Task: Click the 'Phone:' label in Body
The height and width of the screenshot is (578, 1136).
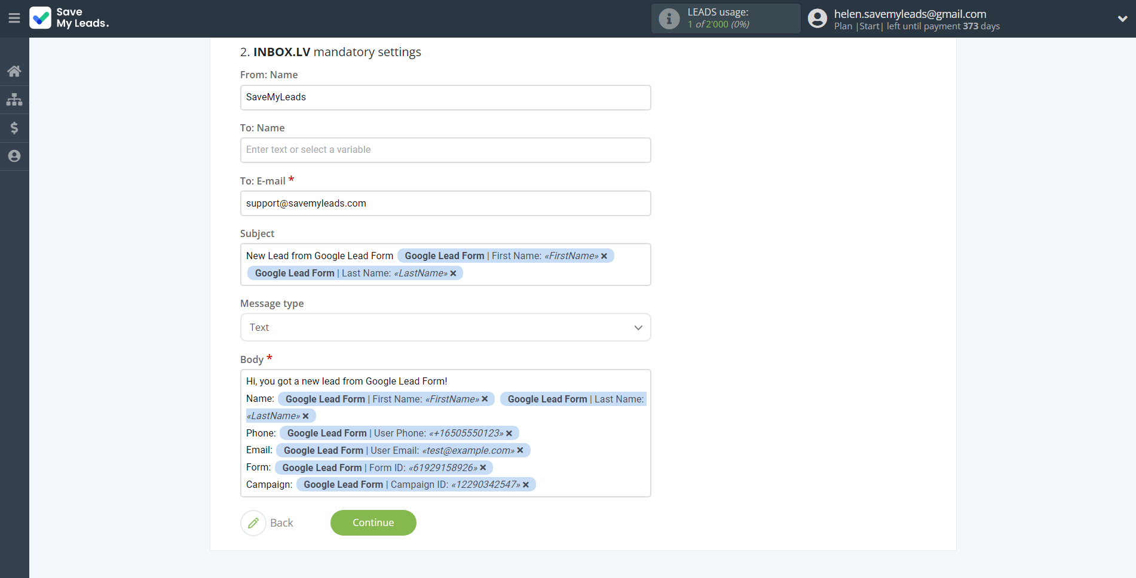Action: click(261, 433)
